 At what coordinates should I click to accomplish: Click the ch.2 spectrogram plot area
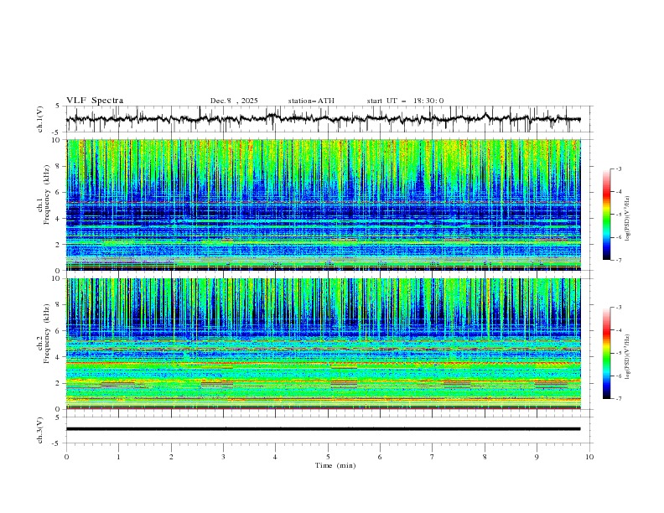click(323, 344)
